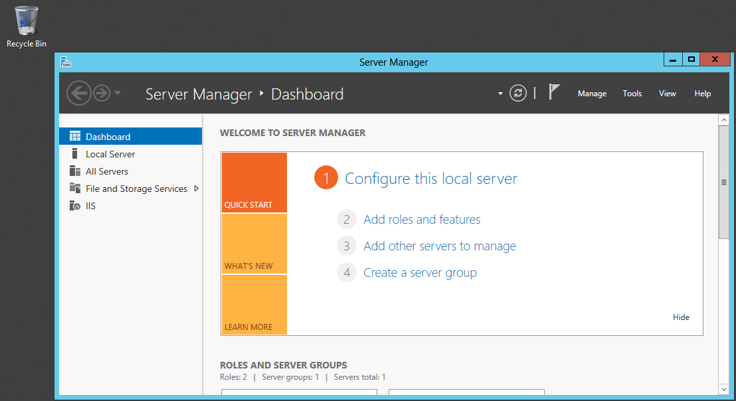This screenshot has height=401, width=736.
Task: Open the Tools menu
Action: tap(632, 94)
